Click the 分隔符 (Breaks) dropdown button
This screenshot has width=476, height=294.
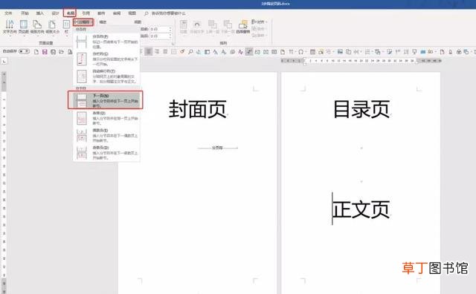(x=83, y=22)
